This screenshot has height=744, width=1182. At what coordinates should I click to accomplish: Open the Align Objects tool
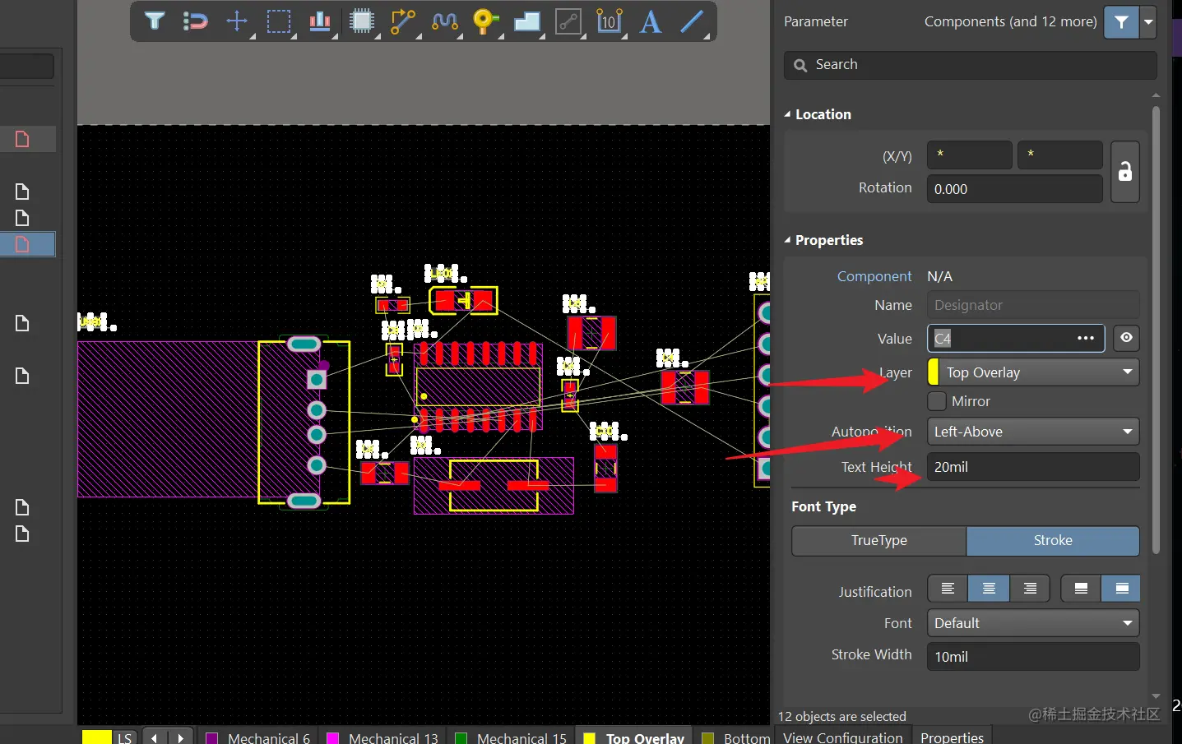[x=320, y=21]
